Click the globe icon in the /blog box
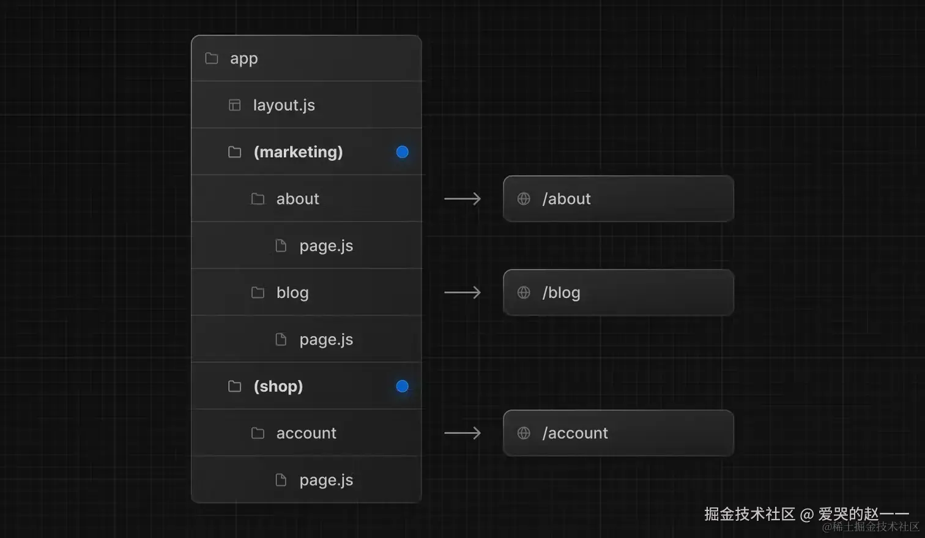 coord(524,293)
